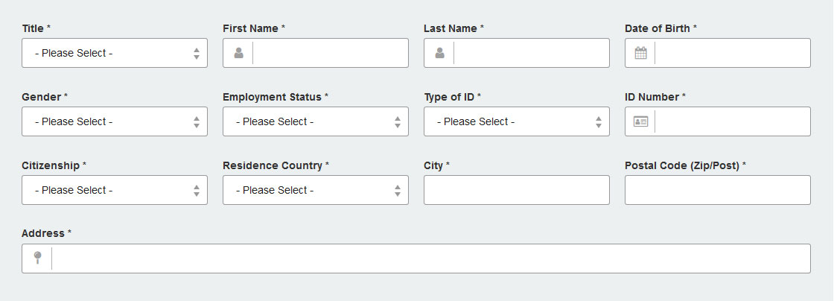Click the map pin icon in Address field
The height and width of the screenshot is (301, 834).
(37, 258)
